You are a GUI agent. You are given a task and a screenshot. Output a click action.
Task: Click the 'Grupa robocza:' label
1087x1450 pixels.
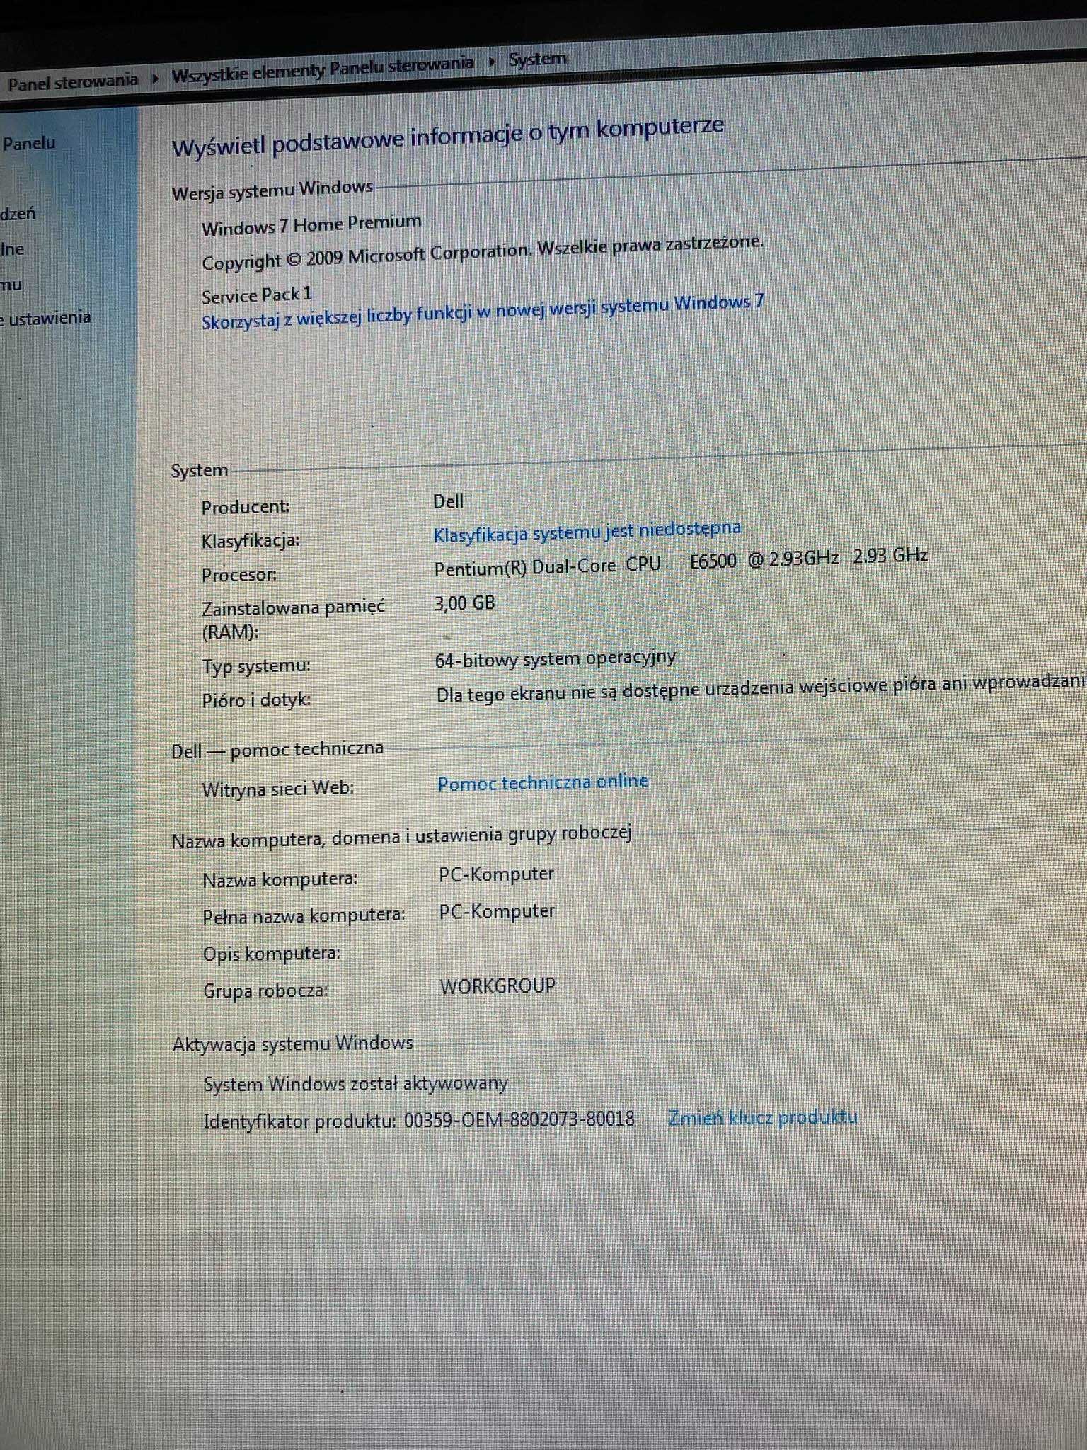[265, 991]
